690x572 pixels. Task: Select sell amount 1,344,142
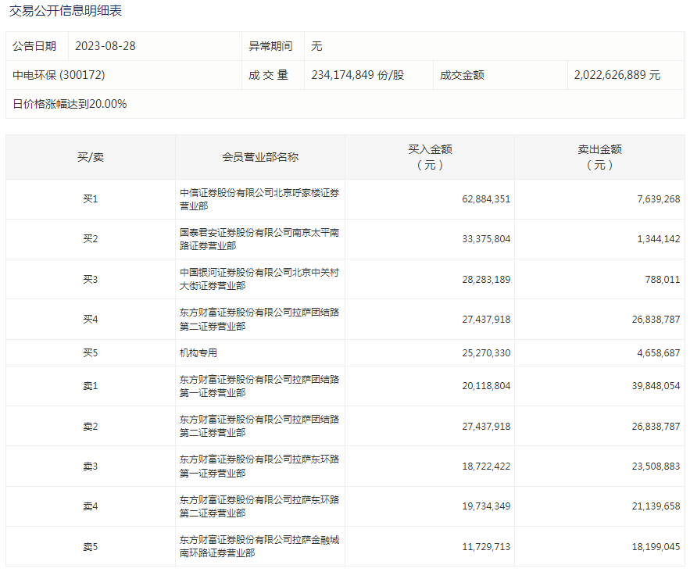point(658,239)
